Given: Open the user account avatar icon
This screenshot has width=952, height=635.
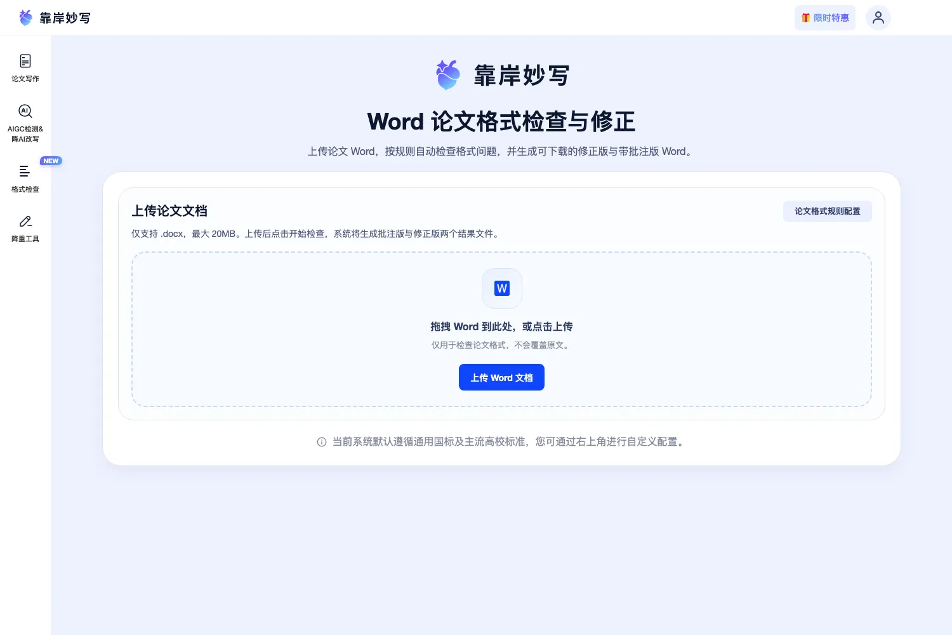Looking at the screenshot, I should point(878,18).
